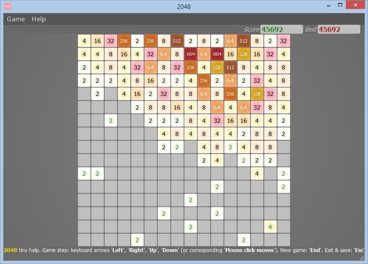Click the 256 tile between 8 and 4

[x=230, y=94]
